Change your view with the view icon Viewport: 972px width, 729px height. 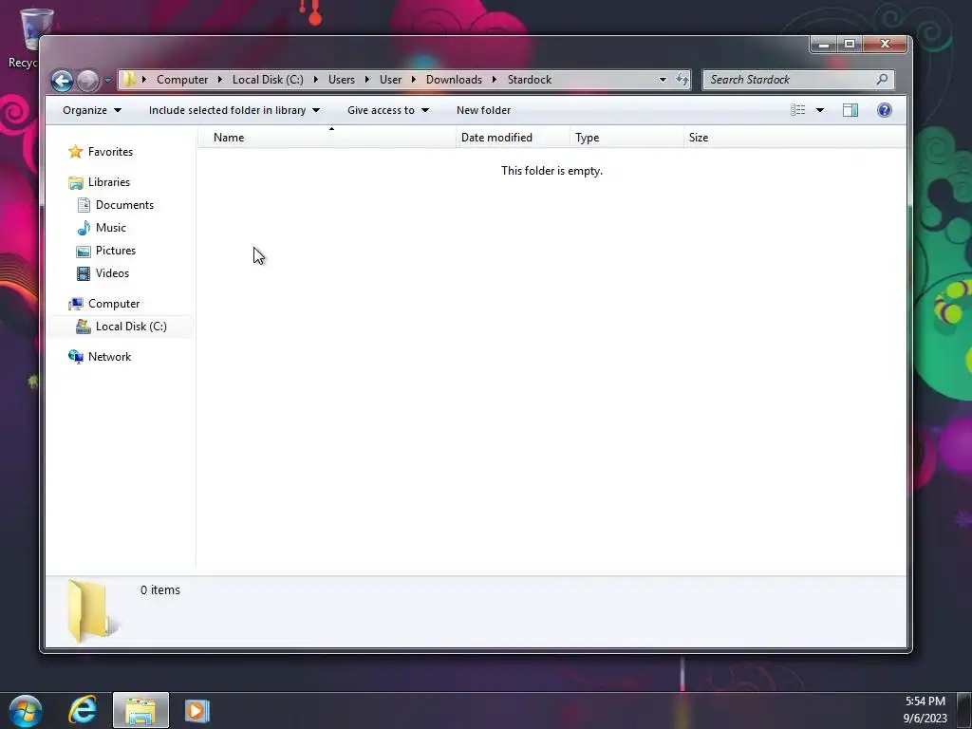[797, 110]
